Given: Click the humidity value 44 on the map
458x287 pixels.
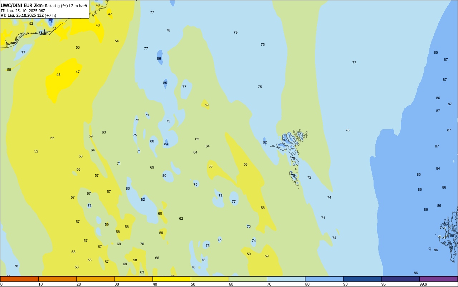Looking at the screenshot, I should point(54,29).
